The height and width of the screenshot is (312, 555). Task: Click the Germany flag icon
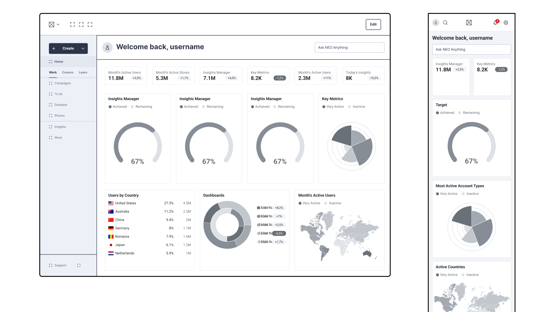point(111,228)
